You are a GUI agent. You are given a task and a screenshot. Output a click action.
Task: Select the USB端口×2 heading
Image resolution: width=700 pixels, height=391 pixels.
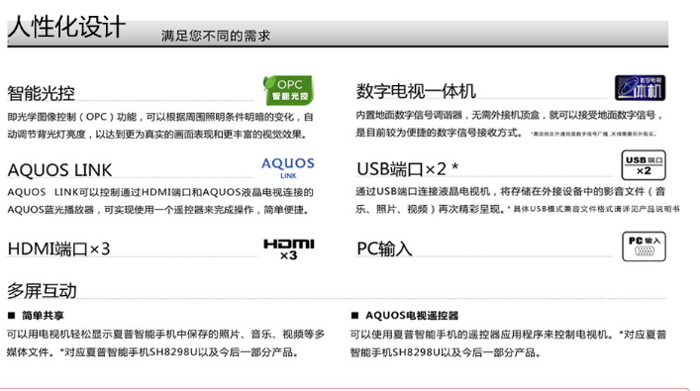pyautogui.click(x=408, y=169)
